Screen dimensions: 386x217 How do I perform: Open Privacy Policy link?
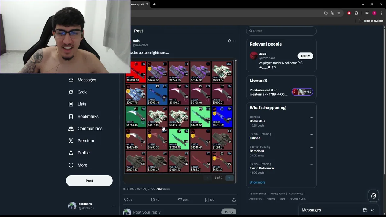278,194
